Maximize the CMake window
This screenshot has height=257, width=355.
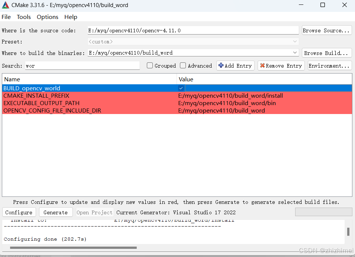pyautogui.click(x=323, y=5)
